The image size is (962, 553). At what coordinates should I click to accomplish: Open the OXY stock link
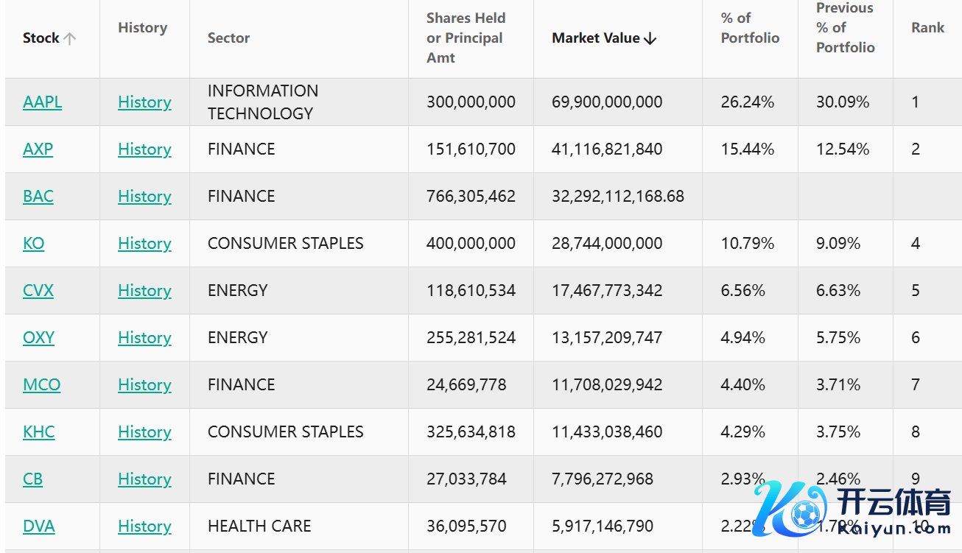pyautogui.click(x=38, y=338)
